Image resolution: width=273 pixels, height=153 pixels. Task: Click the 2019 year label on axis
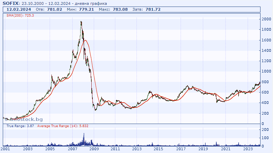[203, 149]
